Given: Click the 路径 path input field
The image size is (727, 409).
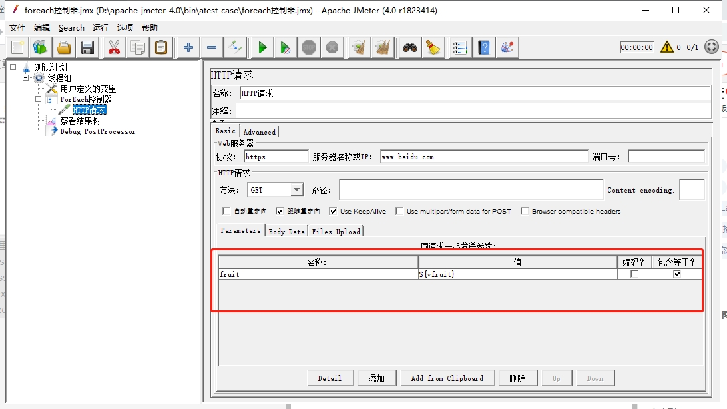Looking at the screenshot, I should point(471,190).
